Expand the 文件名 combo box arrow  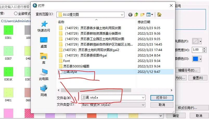click(x=143, y=98)
